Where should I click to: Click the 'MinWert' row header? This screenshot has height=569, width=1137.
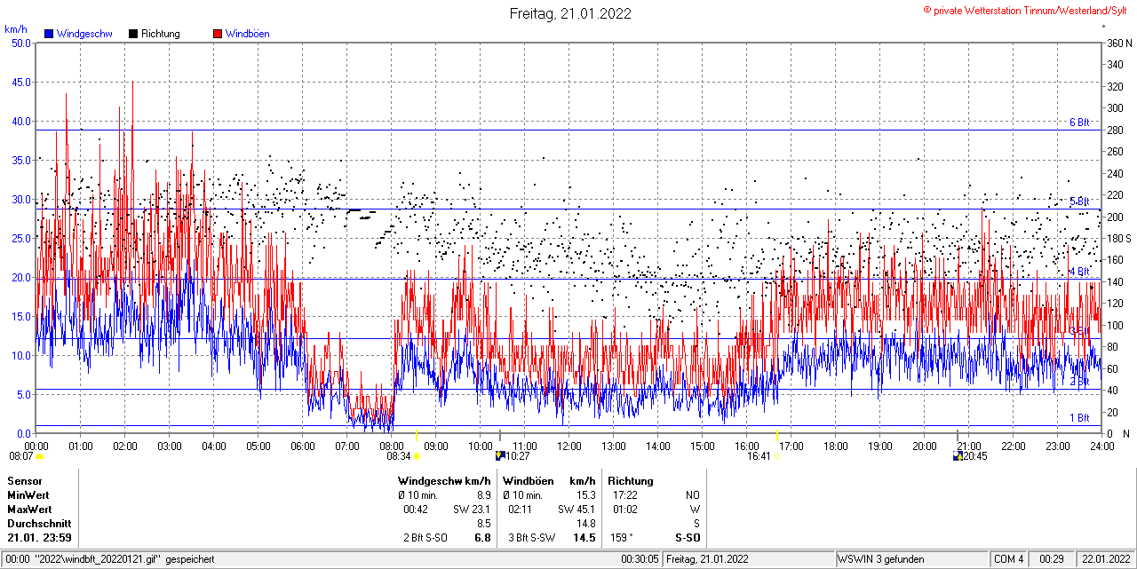(x=28, y=495)
